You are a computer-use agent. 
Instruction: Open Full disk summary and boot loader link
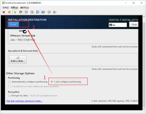pyautogui.click(x=25, y=101)
